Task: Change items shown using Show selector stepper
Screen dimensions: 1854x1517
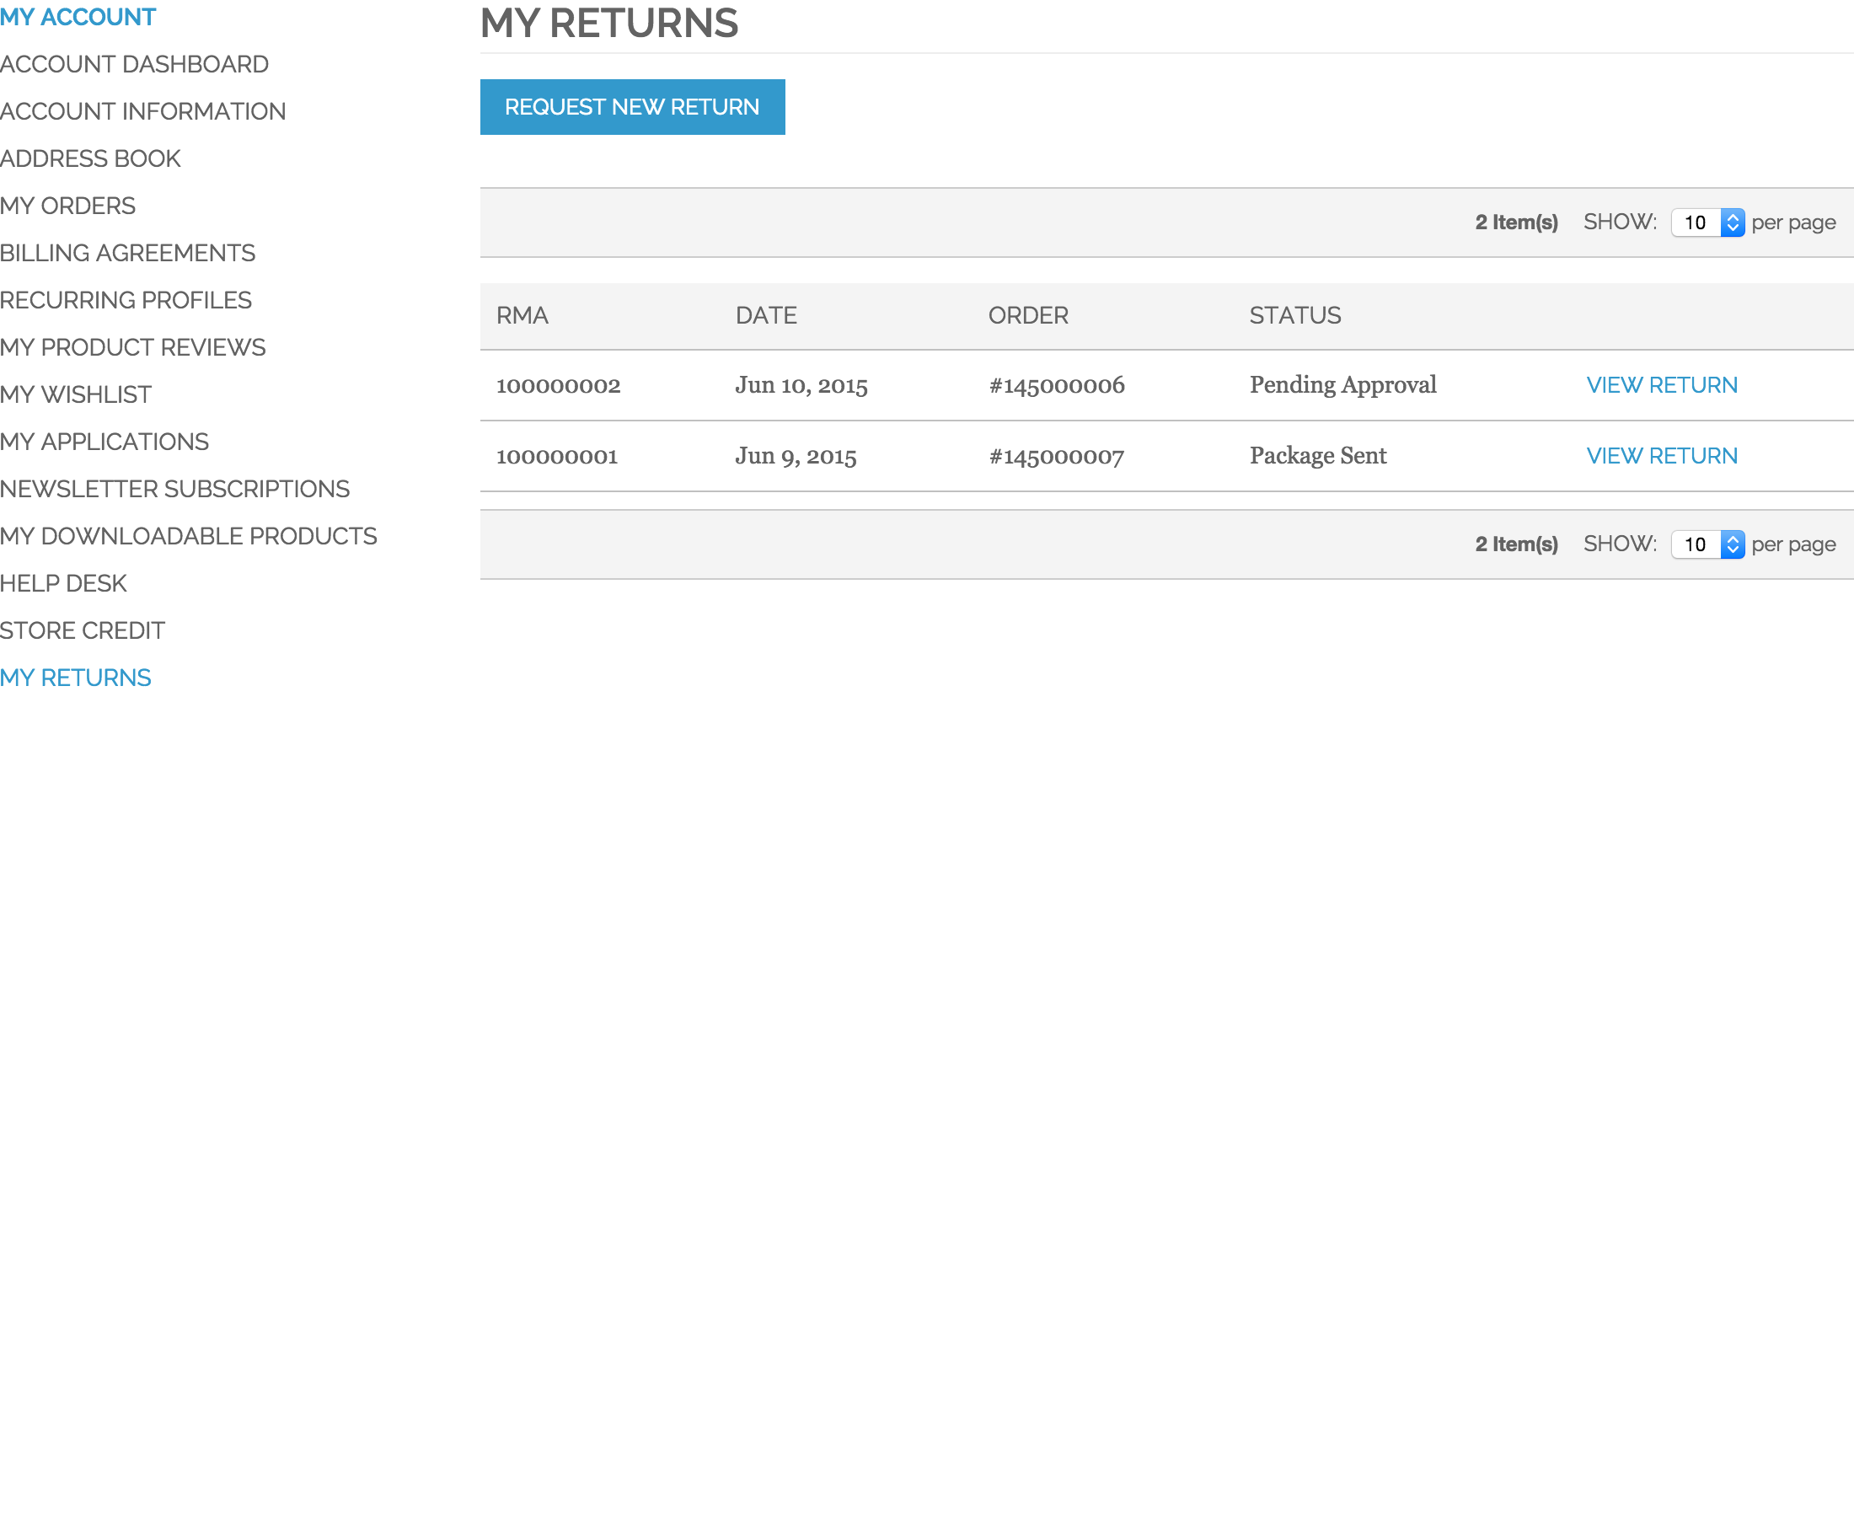Action: (1733, 222)
